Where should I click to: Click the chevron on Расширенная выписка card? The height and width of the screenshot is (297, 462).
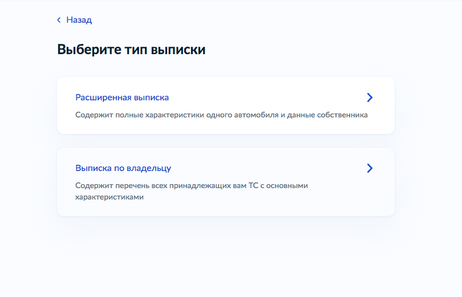(x=370, y=97)
